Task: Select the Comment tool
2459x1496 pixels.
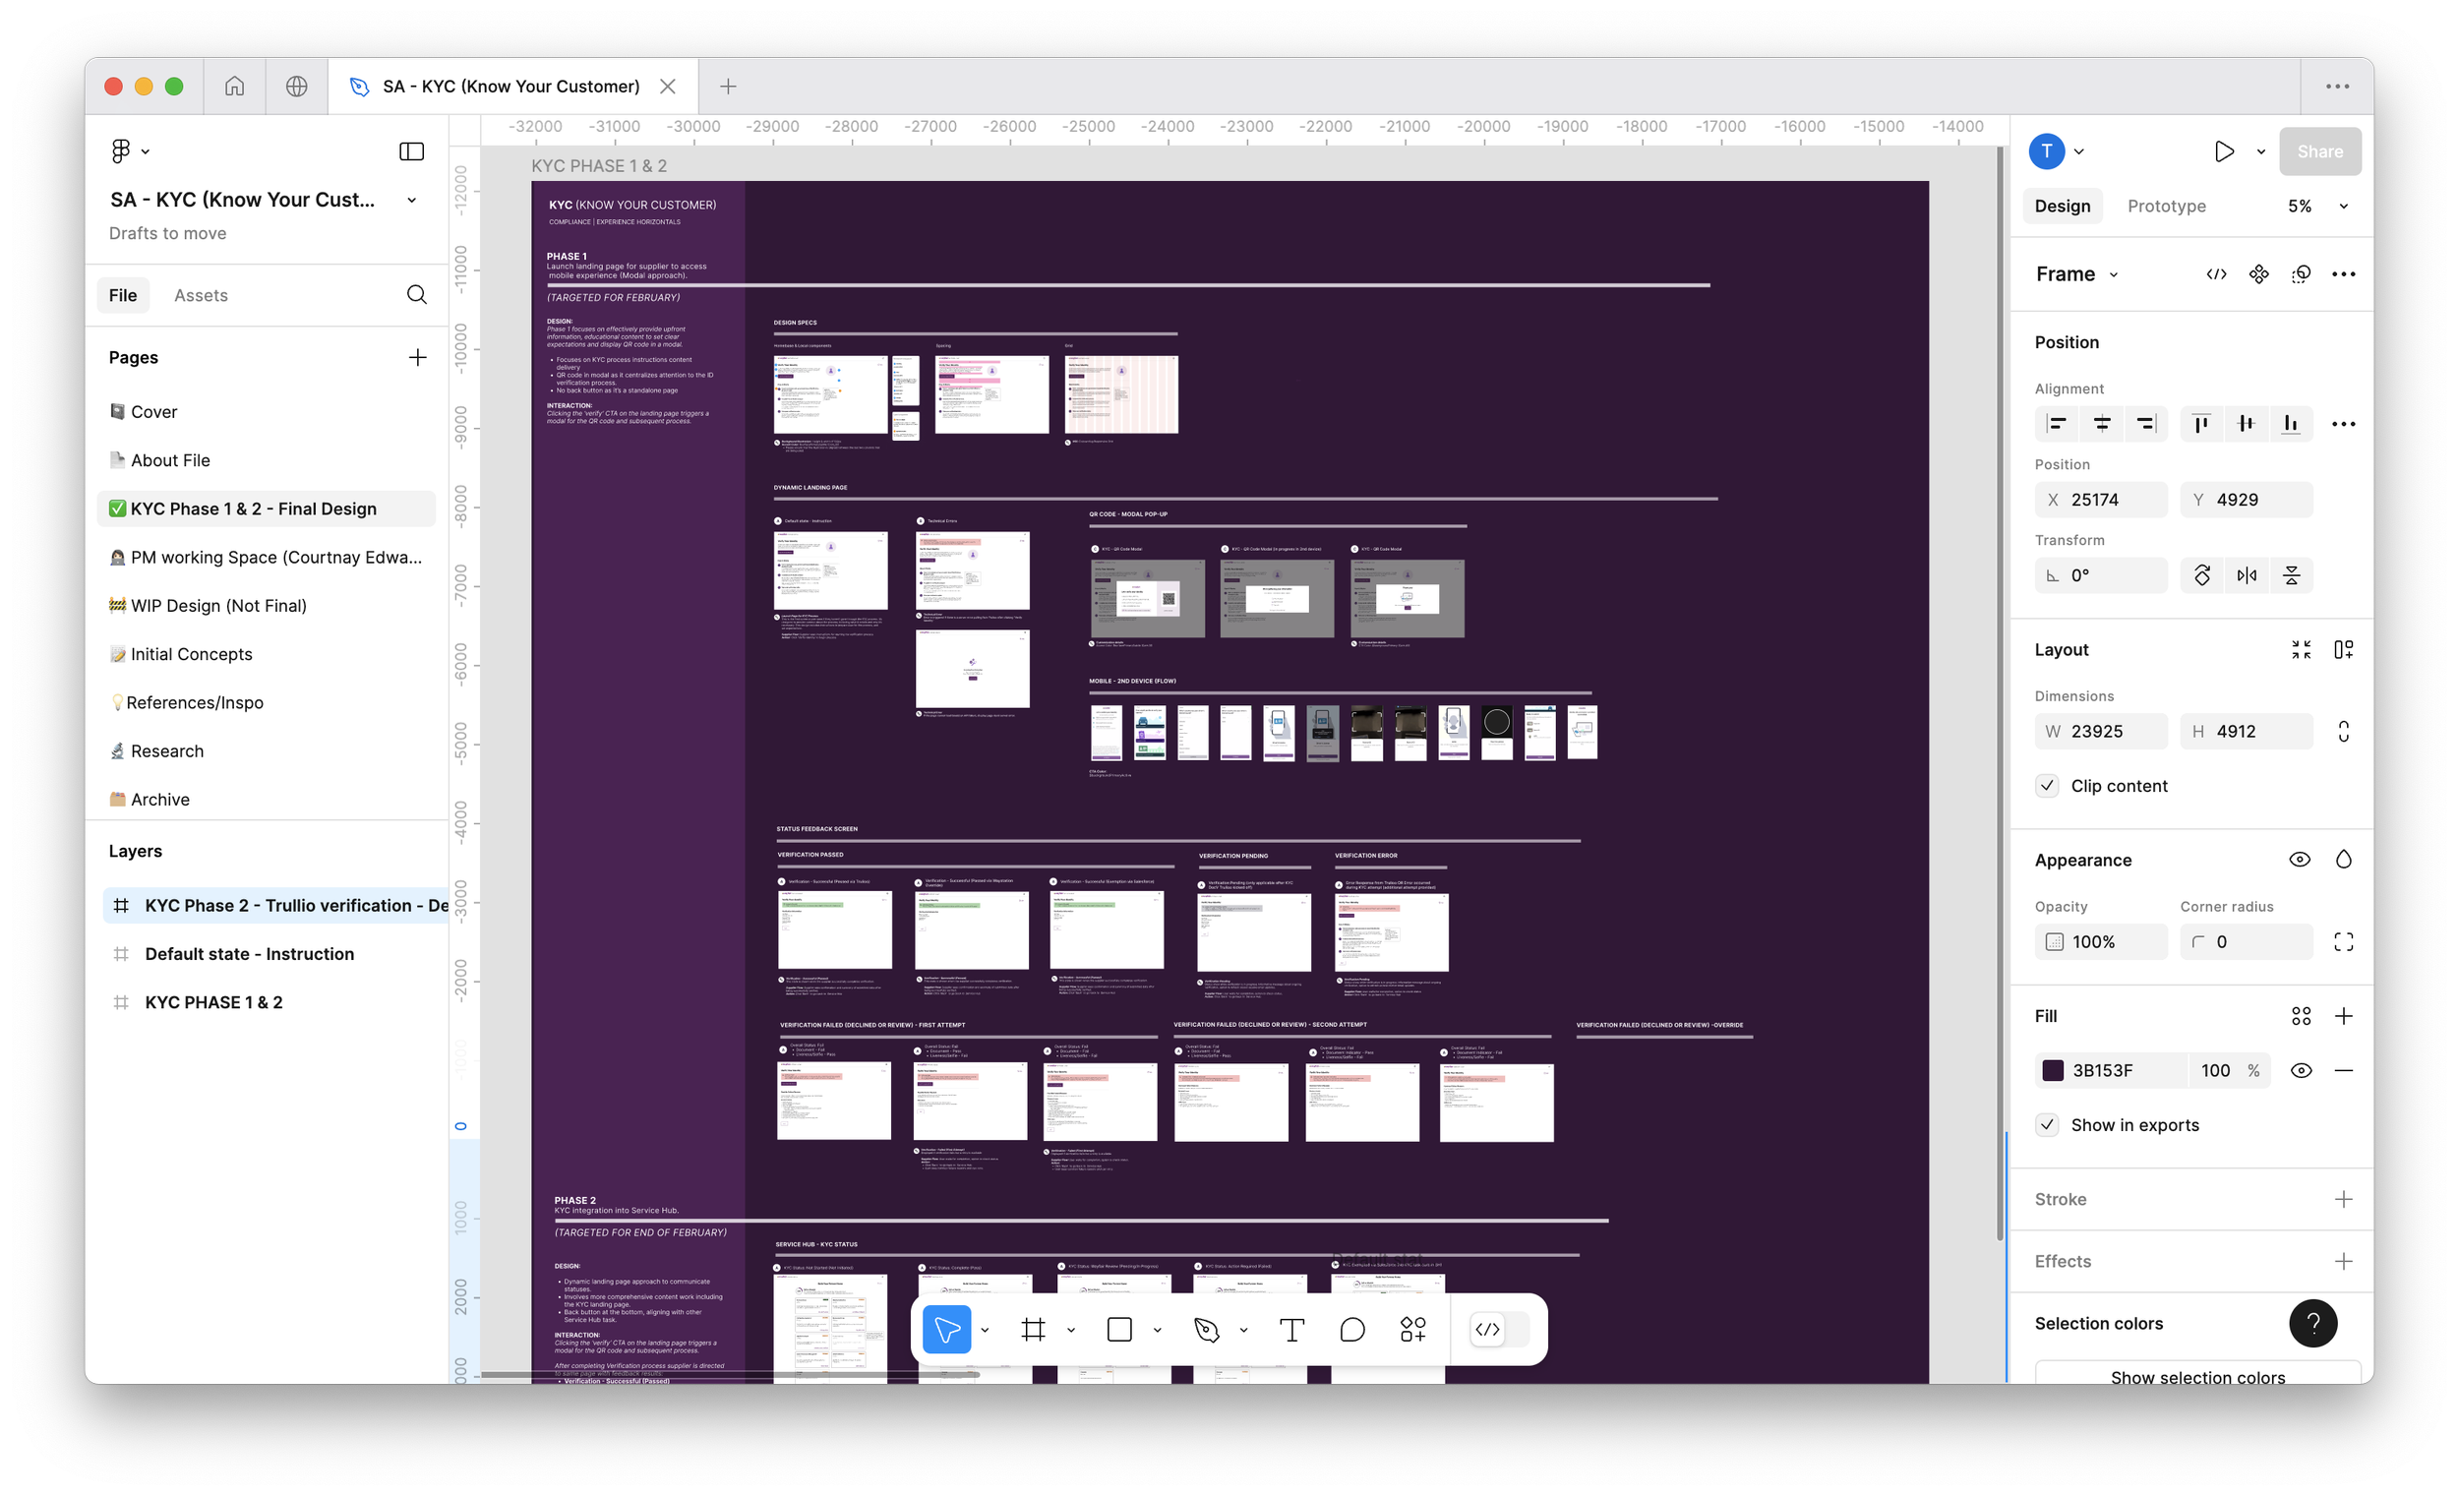Action: click(x=1352, y=1330)
